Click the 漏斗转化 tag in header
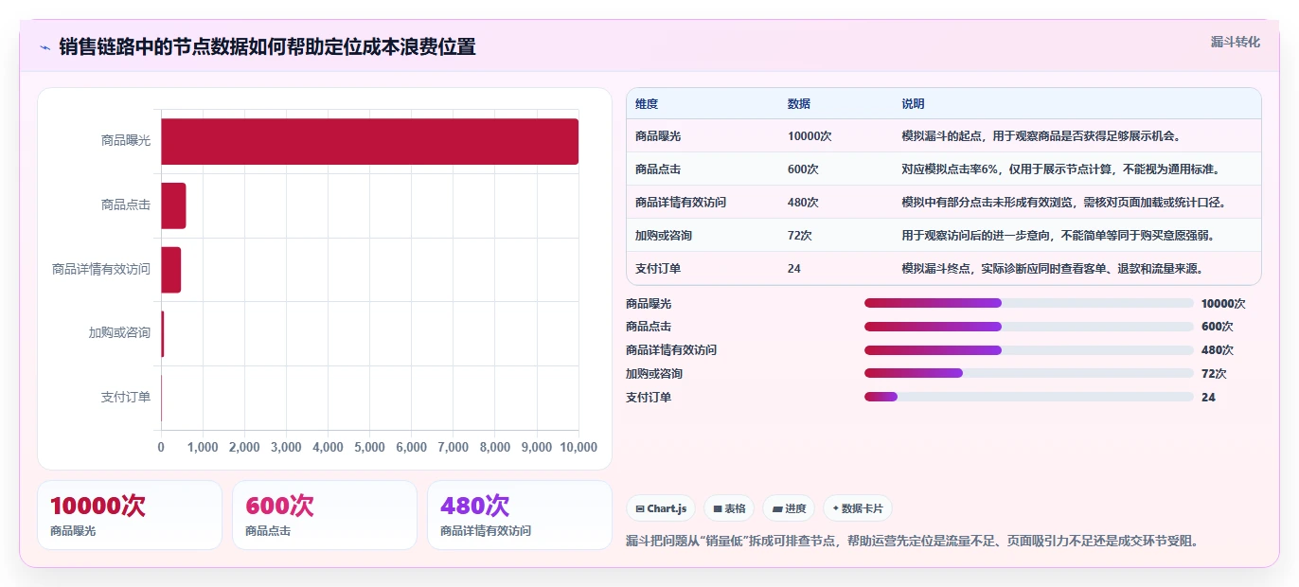 (1236, 42)
